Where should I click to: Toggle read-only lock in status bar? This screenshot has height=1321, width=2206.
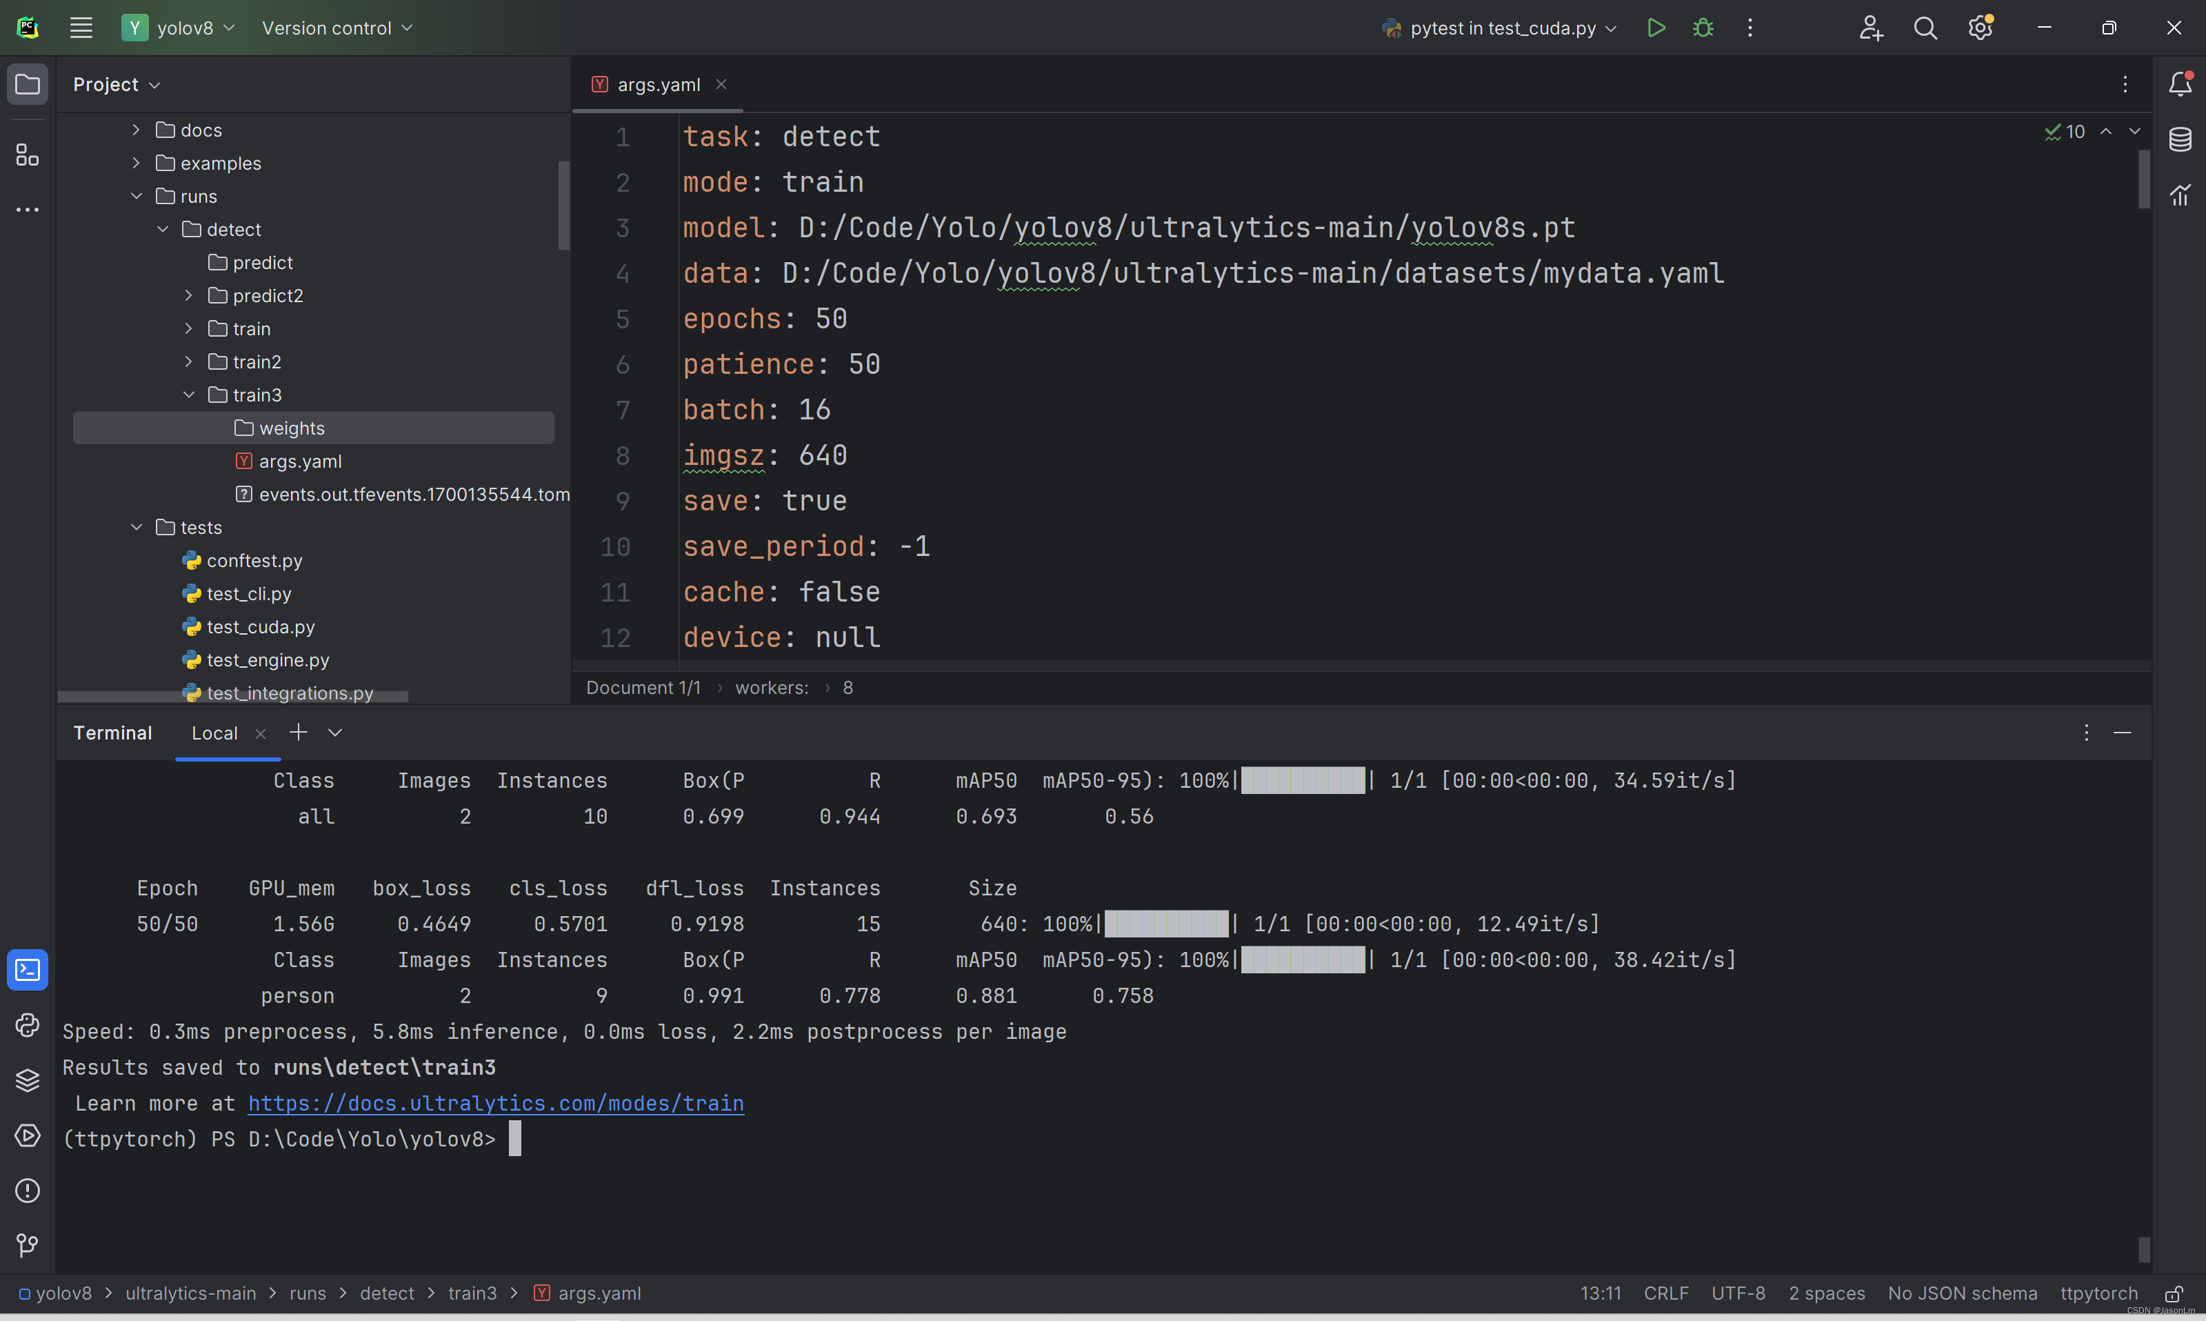point(2174,1293)
